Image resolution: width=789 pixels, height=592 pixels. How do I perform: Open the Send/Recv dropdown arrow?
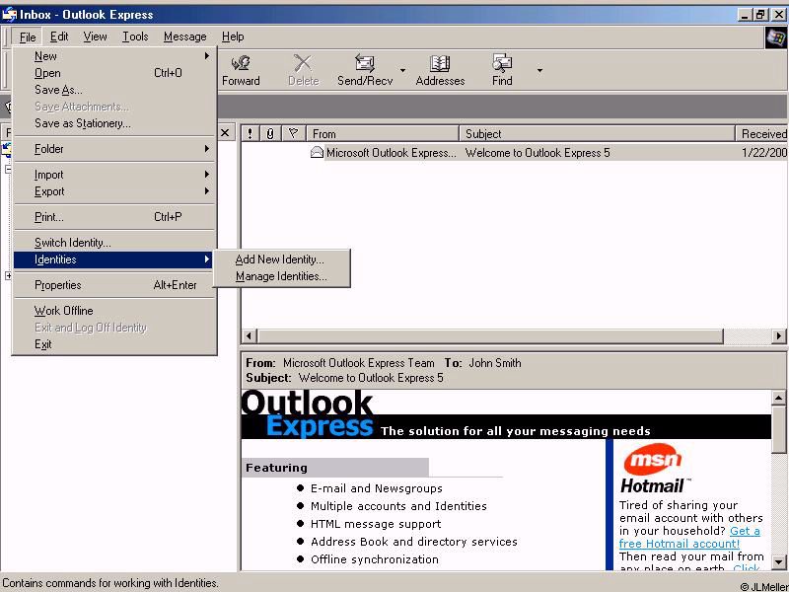[402, 71]
